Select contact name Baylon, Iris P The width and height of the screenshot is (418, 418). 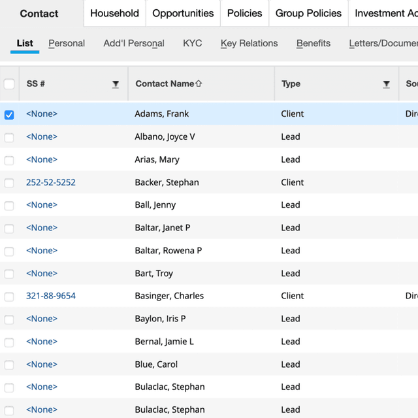pos(160,319)
